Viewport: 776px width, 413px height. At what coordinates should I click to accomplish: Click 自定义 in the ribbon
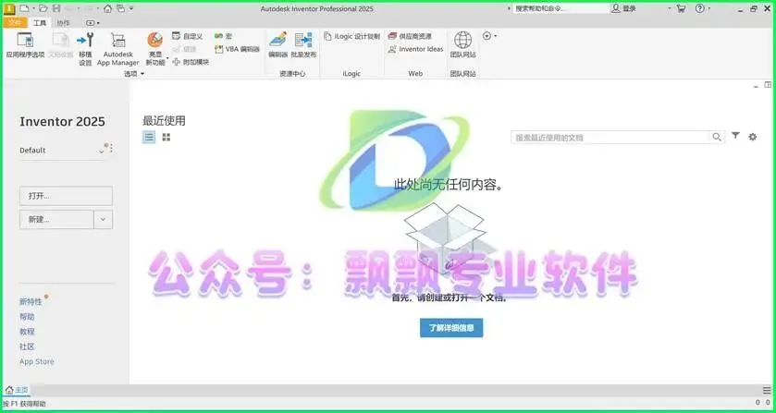[188, 36]
